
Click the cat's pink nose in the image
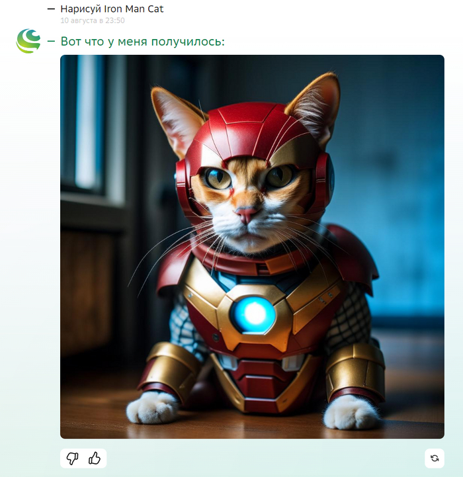[247, 213]
